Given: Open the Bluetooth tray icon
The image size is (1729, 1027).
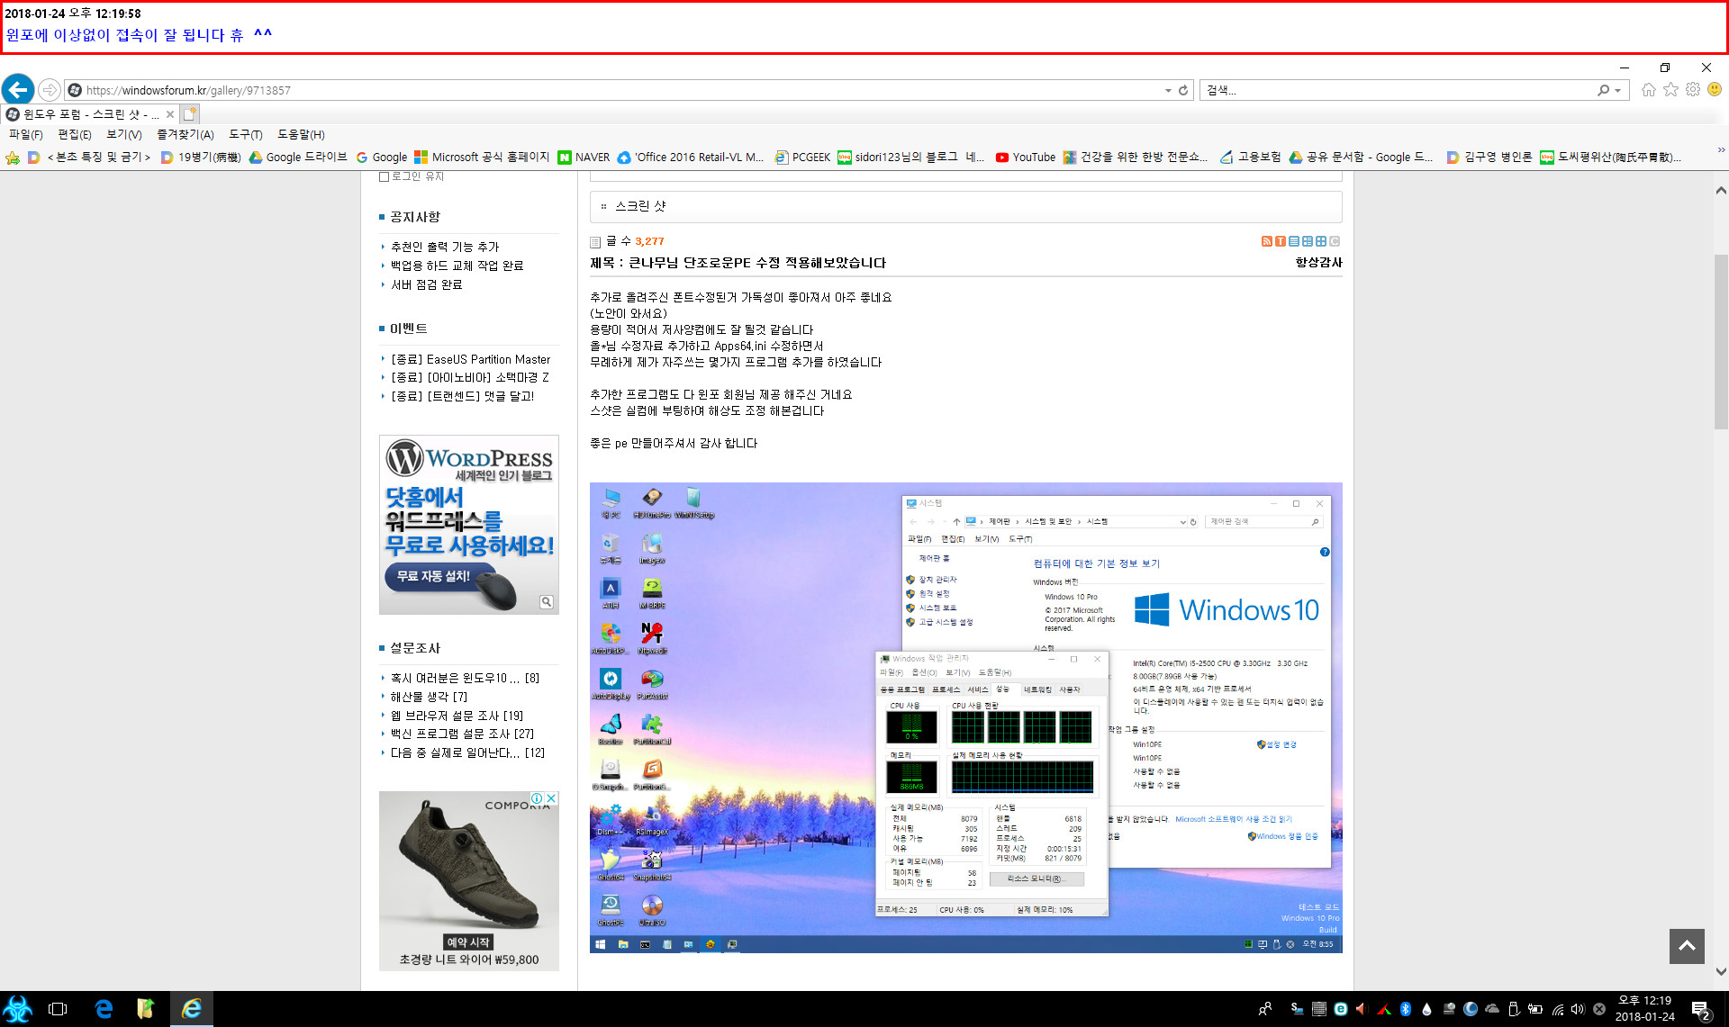Looking at the screenshot, I should [1405, 1009].
